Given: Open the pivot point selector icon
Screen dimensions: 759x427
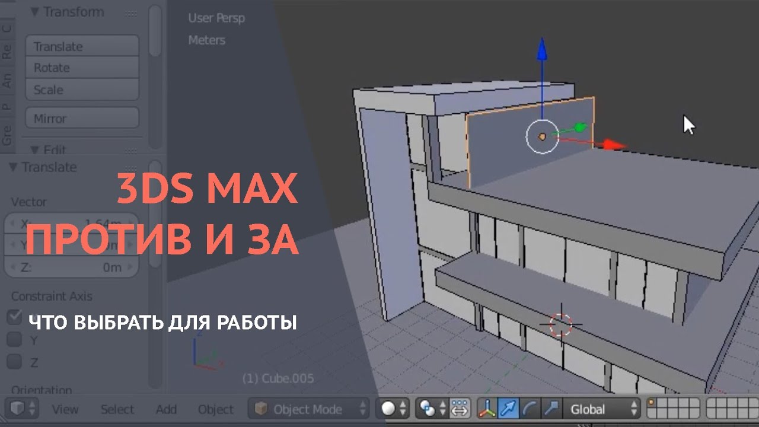Looking at the screenshot, I should (432, 409).
